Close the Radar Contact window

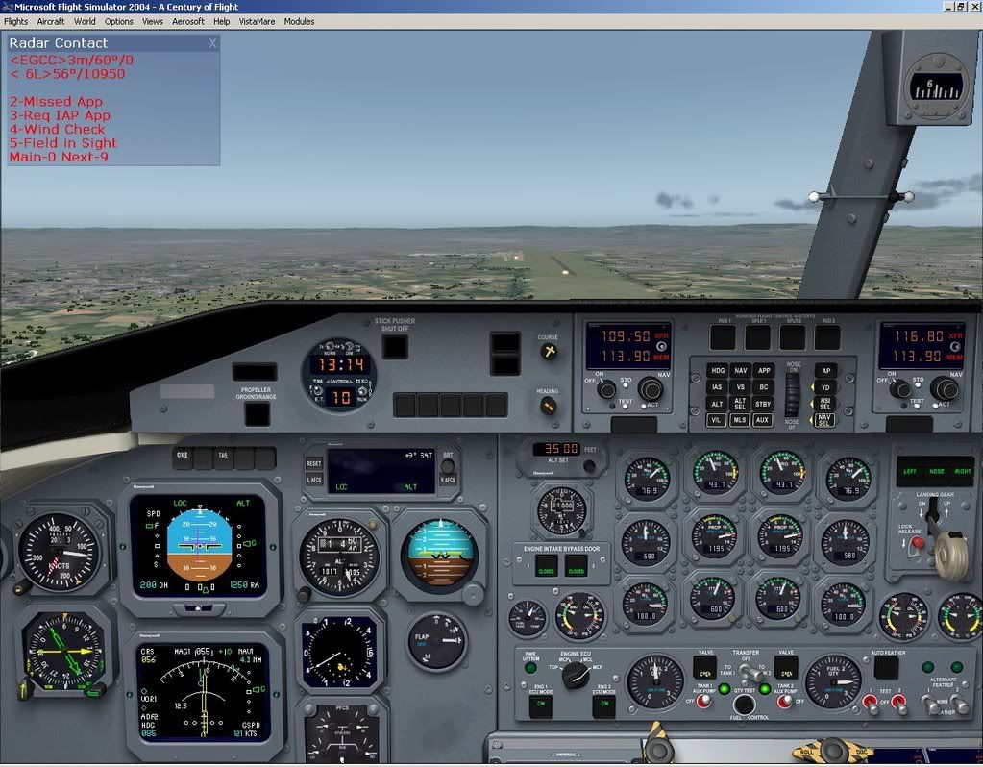coord(212,43)
